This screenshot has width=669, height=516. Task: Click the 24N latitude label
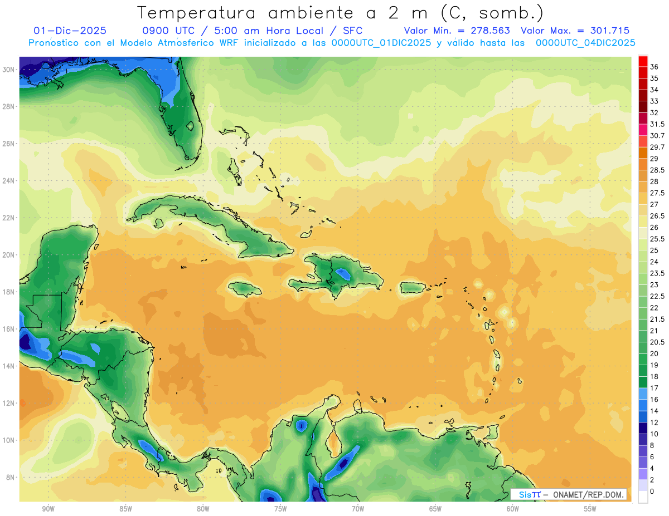click(9, 181)
